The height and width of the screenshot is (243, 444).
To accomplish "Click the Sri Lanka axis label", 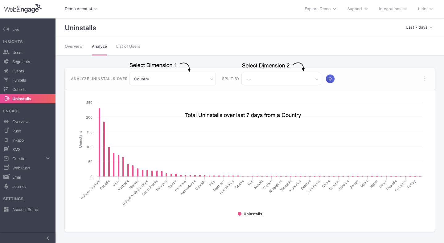I will pos(400,186).
